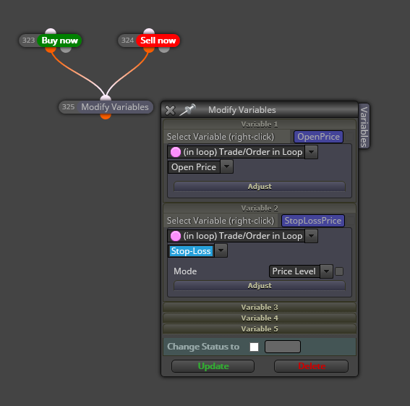Click input connector atop Sell now block
This screenshot has height=406, width=410.
149,32
